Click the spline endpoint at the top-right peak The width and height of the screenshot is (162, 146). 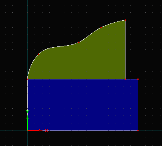click(125, 20)
